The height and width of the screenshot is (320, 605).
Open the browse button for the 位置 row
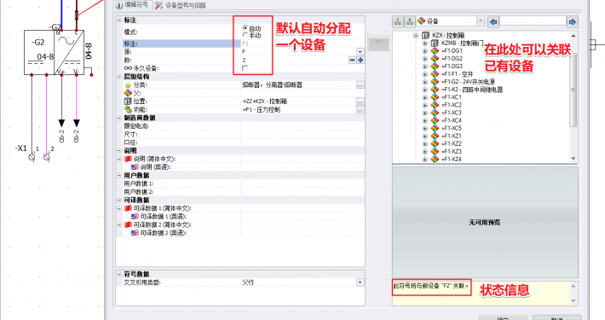point(360,102)
